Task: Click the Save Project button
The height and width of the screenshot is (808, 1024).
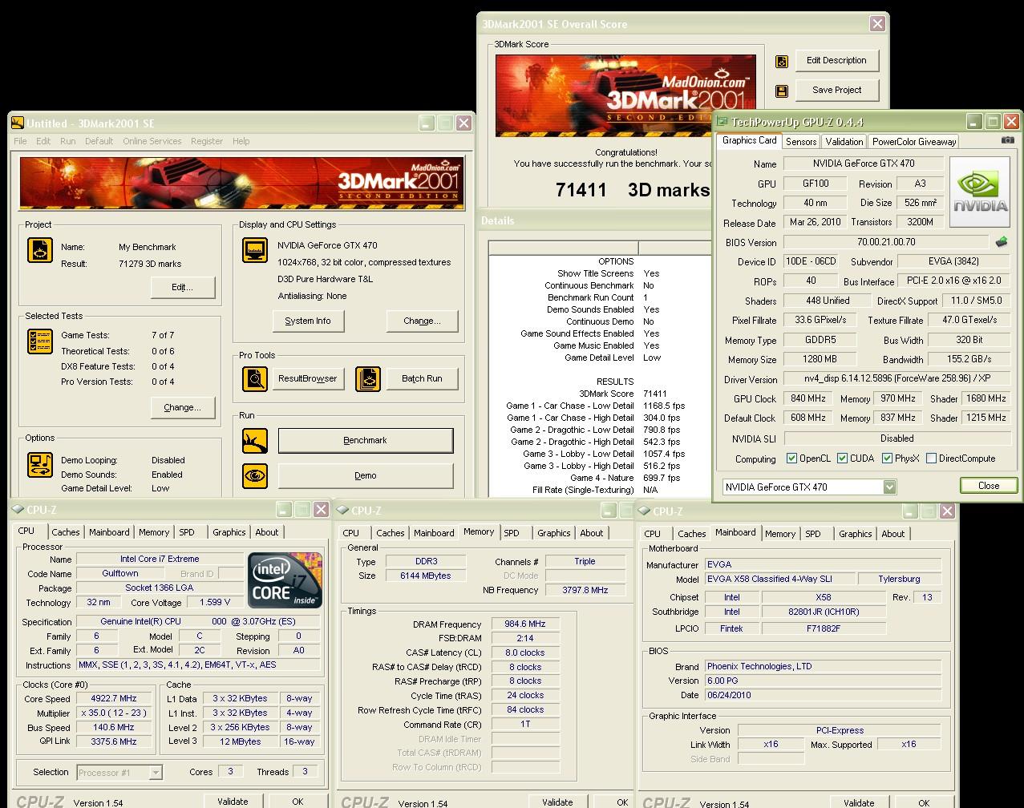Action: (837, 90)
